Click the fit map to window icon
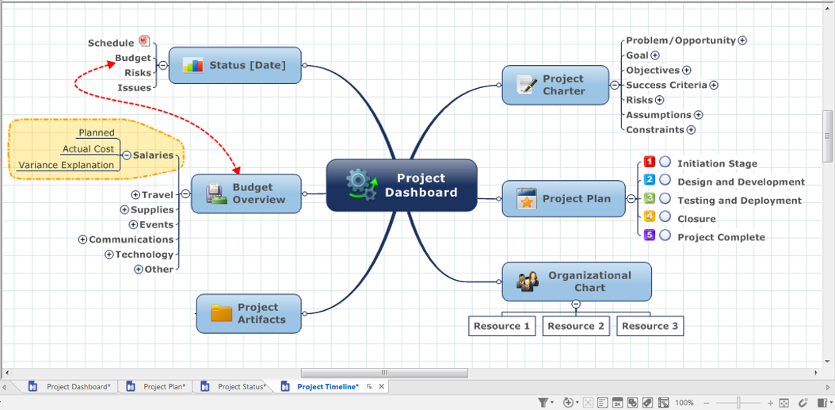 (x=784, y=403)
